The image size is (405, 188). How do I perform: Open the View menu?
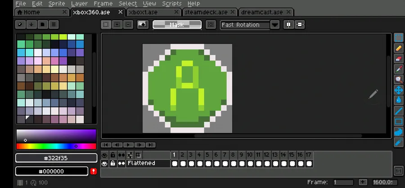click(149, 4)
